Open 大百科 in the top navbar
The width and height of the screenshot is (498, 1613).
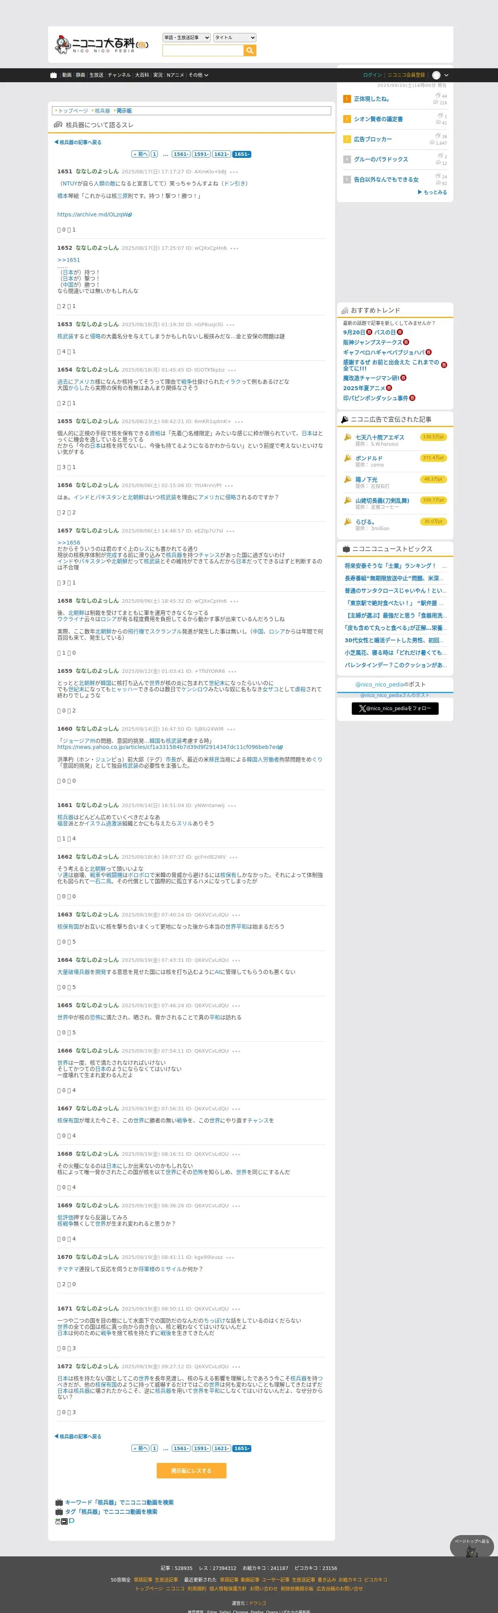(x=142, y=75)
